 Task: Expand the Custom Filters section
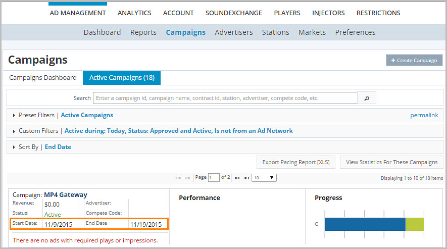coord(14,131)
